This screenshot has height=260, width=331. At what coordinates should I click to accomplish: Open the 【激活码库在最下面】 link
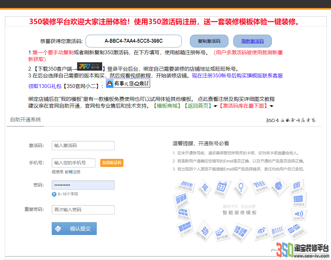pos(243,106)
